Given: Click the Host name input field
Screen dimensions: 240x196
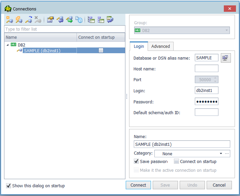Looking at the screenshot, I should (x=206, y=69).
